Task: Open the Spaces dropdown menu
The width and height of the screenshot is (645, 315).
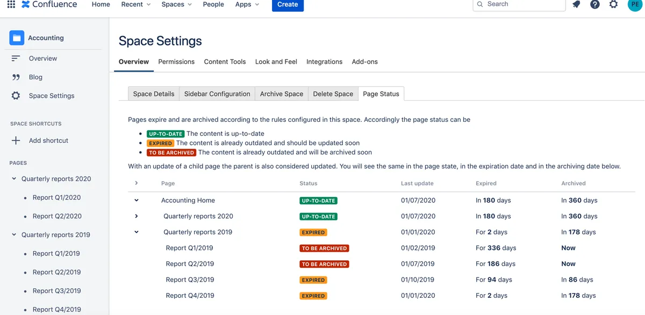Action: click(x=177, y=4)
